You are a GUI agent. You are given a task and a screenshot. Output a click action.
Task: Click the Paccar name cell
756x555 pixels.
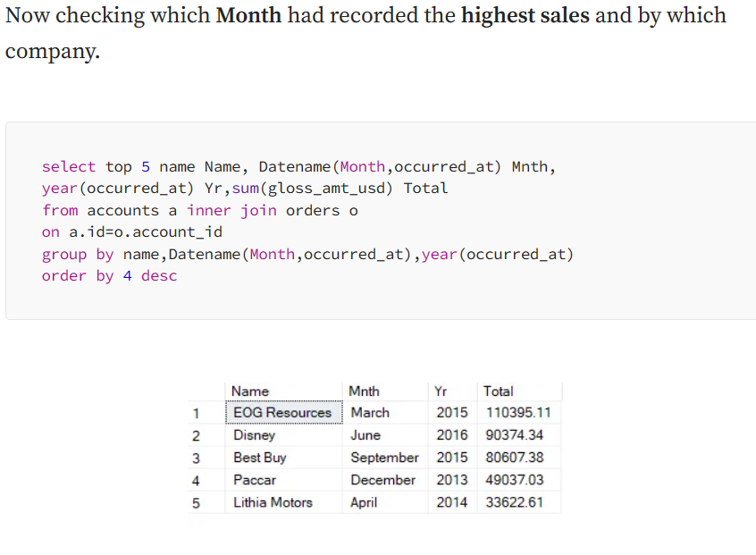point(284,480)
